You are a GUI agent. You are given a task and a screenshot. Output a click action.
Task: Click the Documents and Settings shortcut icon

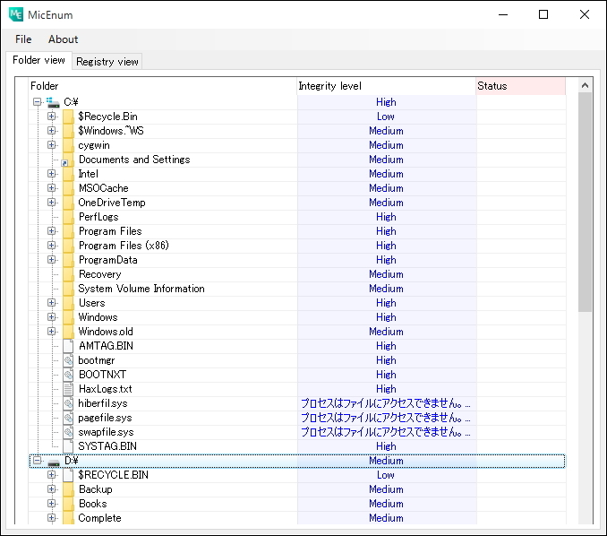67,160
